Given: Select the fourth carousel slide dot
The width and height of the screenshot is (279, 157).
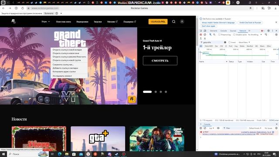Looking at the screenshot, I should point(166,92).
